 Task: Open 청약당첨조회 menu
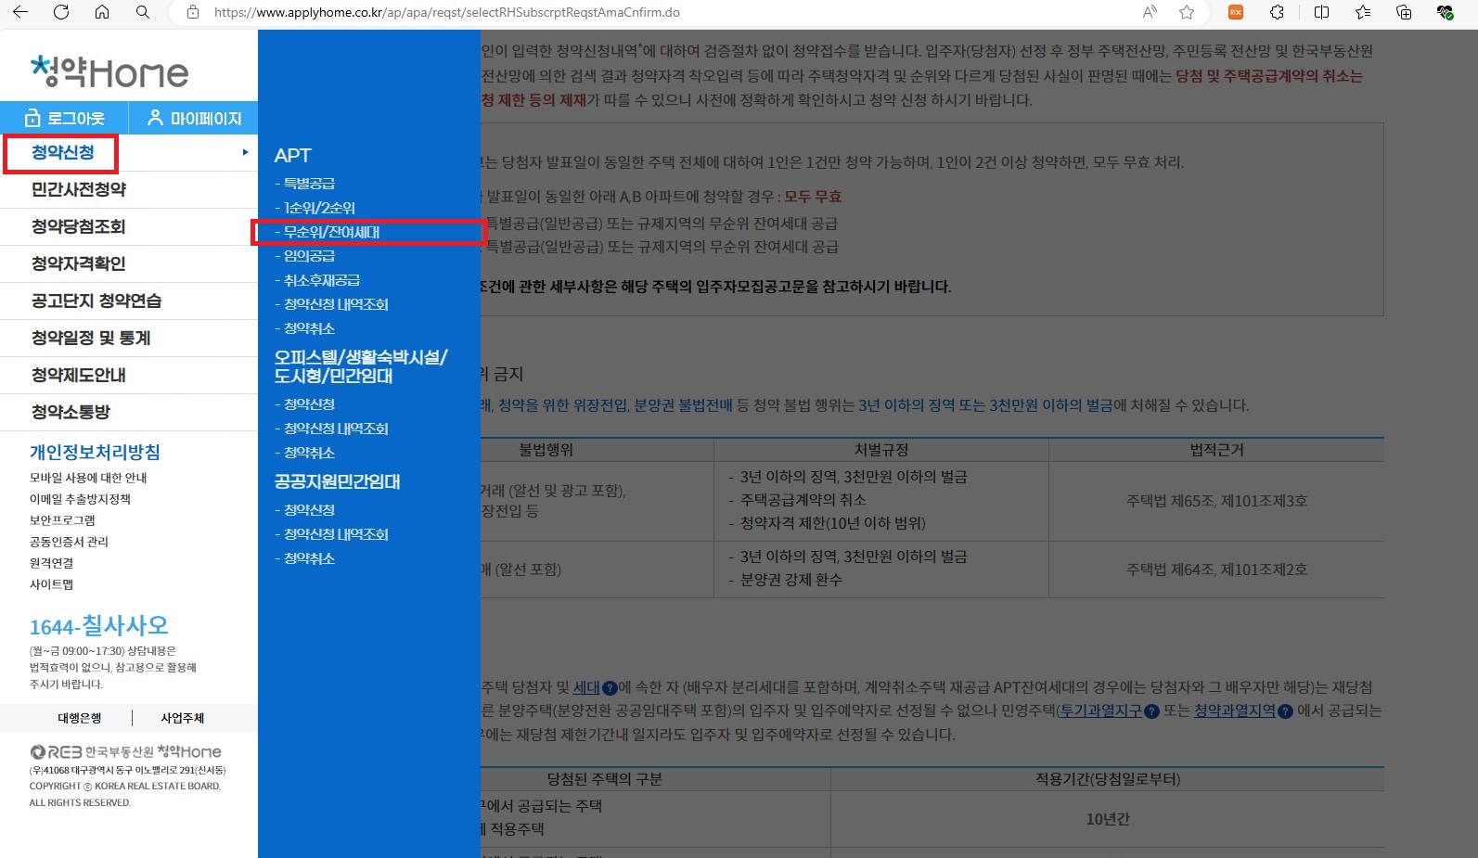(x=79, y=226)
